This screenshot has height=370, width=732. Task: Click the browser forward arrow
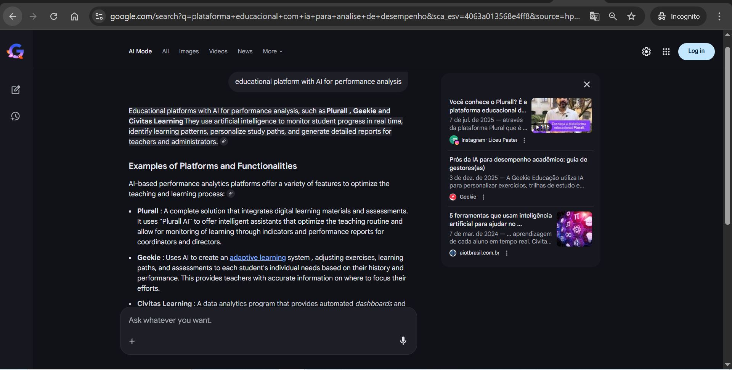33,16
